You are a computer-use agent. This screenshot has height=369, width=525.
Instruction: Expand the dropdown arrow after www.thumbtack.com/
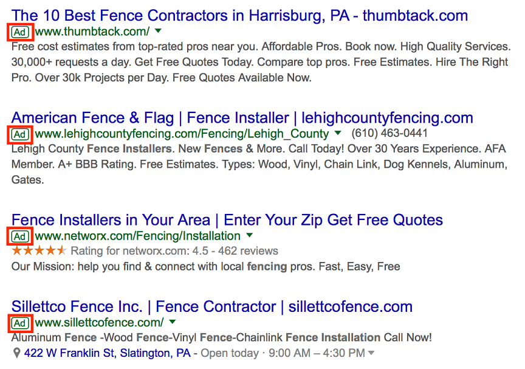point(159,31)
